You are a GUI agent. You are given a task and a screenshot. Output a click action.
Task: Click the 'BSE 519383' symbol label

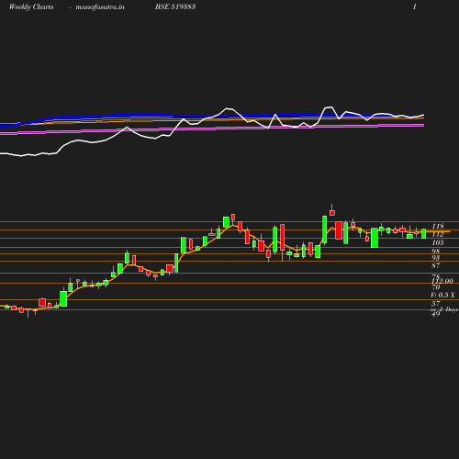[175, 6]
